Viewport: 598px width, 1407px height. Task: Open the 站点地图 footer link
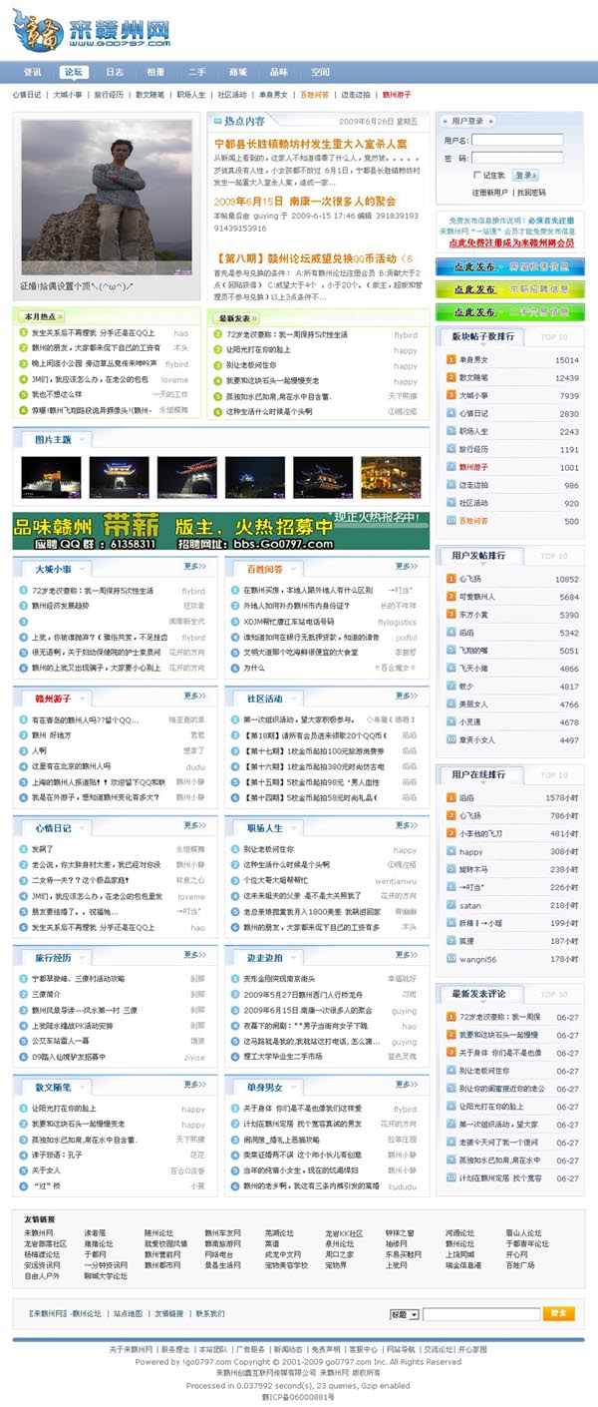pyautogui.click(x=129, y=1314)
